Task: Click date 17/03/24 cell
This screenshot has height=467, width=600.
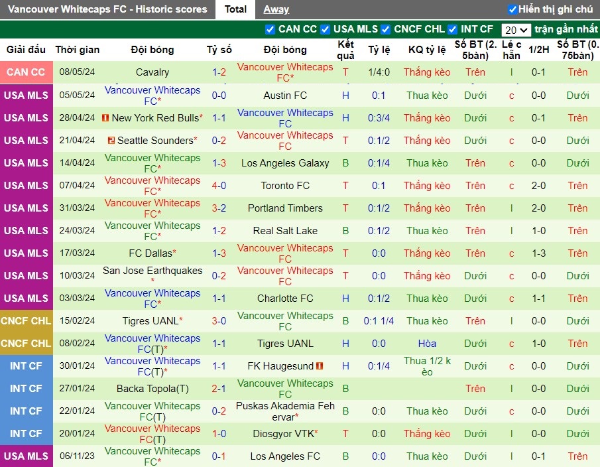Action: 78,253
